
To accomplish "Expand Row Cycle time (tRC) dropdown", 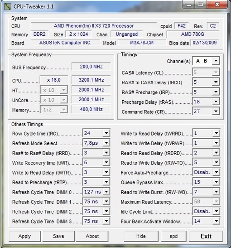I will [96, 133].
